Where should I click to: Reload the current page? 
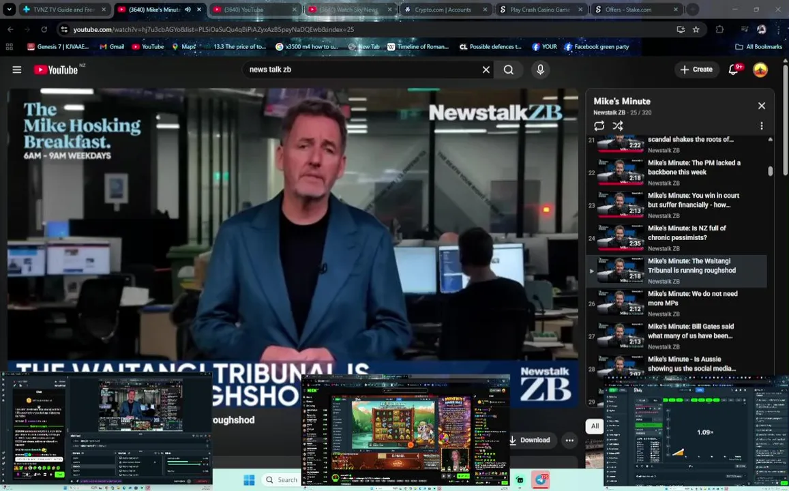pyautogui.click(x=44, y=30)
